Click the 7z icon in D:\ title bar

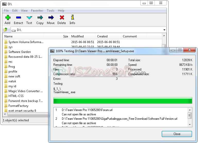pos(4,4)
